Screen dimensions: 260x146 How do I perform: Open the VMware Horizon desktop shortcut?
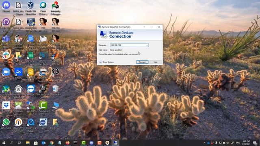[x=18, y=108]
